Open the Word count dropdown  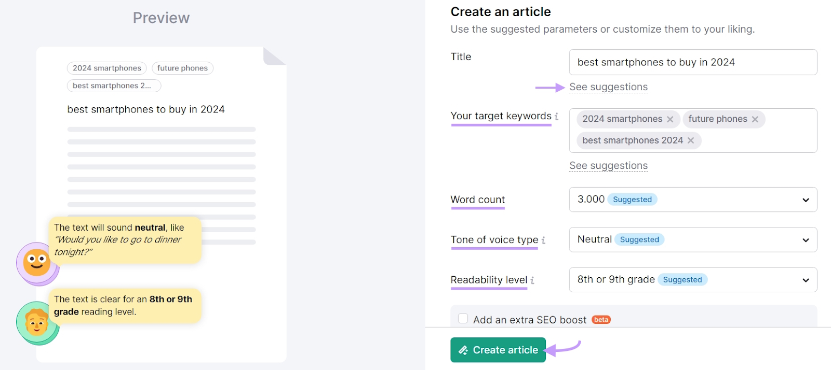coord(693,200)
